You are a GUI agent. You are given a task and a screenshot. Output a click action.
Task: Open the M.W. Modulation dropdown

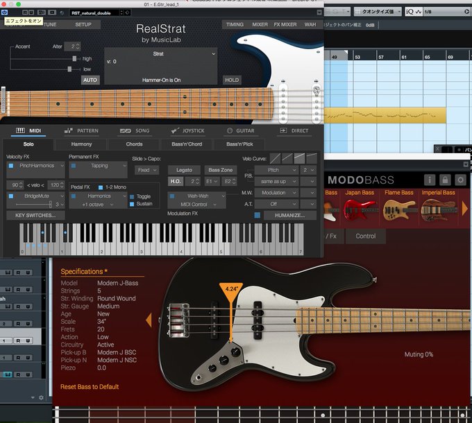276,193
